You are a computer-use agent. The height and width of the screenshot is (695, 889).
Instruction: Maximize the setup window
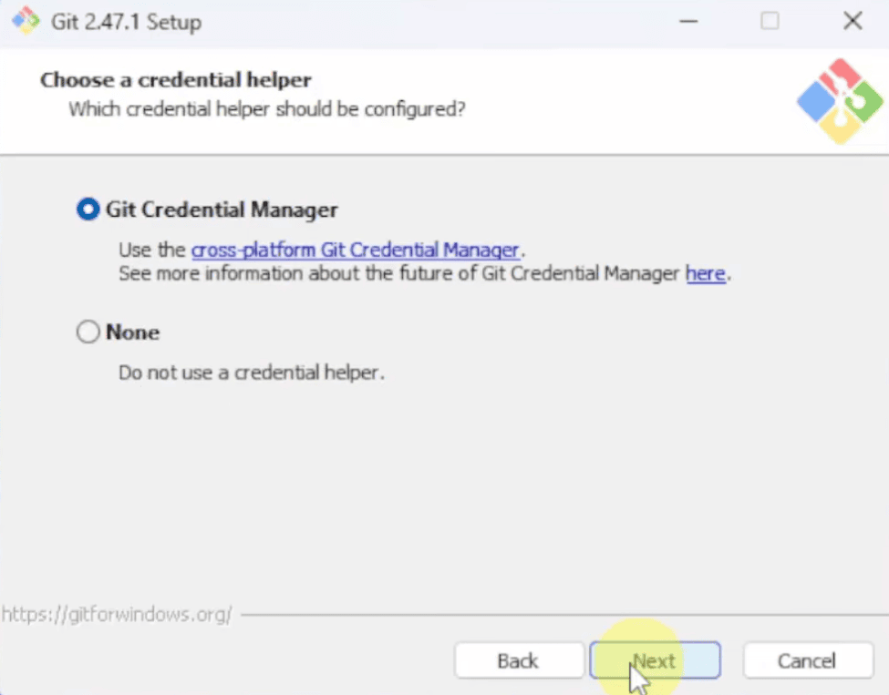770,20
